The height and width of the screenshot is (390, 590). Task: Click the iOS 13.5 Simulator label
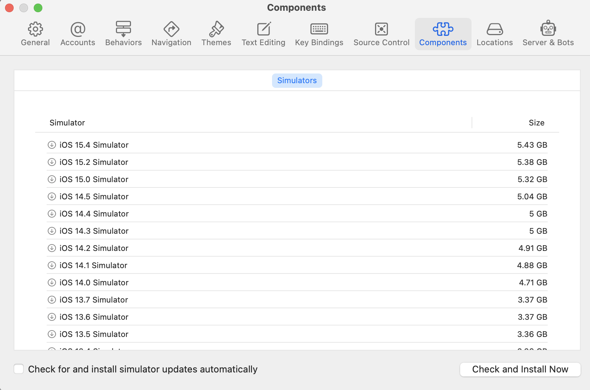94,334
